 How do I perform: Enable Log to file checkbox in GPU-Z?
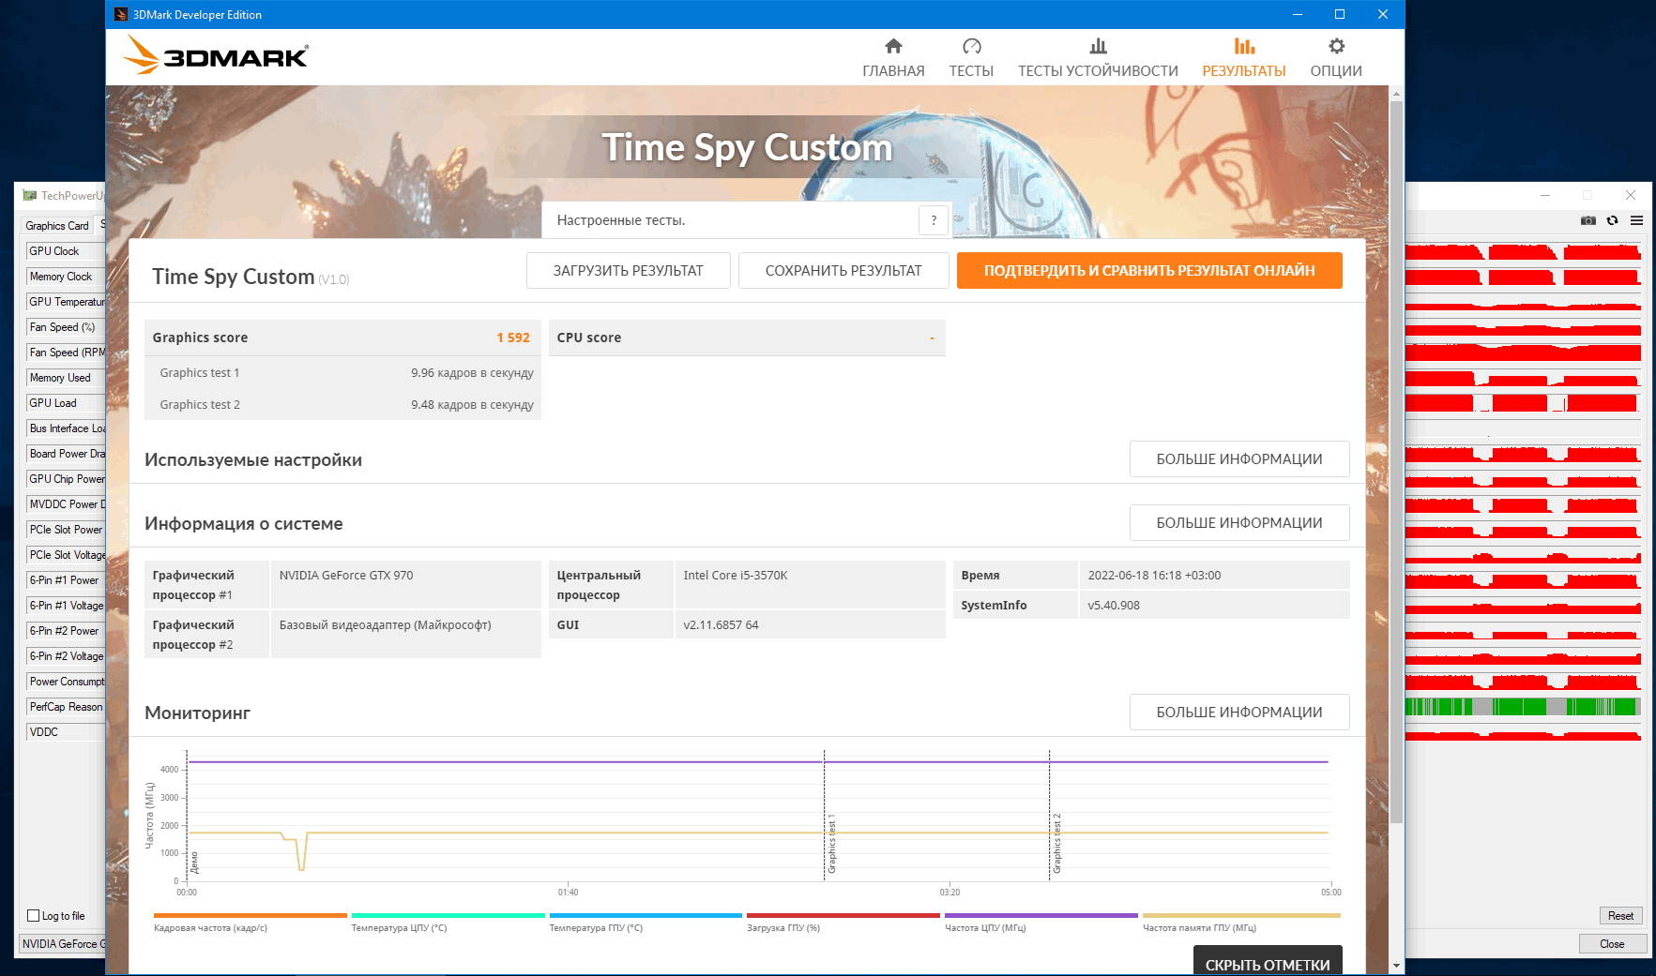(34, 916)
